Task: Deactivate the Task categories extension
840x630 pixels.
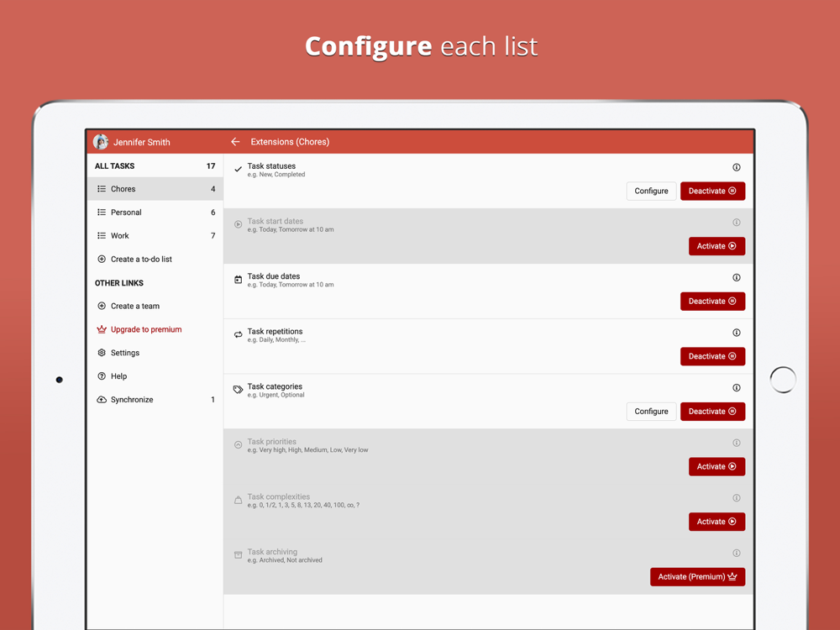Action: pyautogui.click(x=712, y=412)
